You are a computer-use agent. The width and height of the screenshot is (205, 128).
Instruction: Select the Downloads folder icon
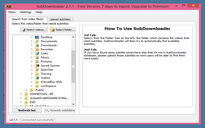[x=37, y=45]
